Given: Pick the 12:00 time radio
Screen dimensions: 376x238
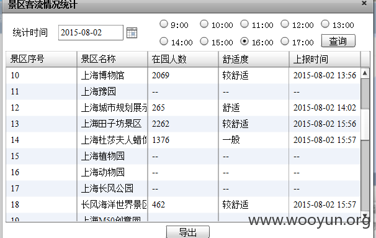Looking at the screenshot, I should [x=285, y=24].
